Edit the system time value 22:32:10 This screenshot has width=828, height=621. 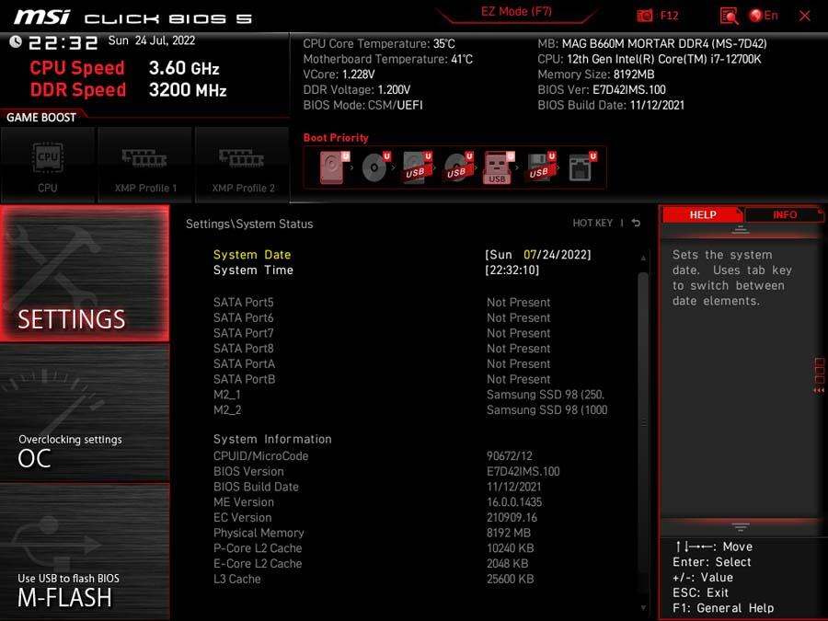(512, 270)
